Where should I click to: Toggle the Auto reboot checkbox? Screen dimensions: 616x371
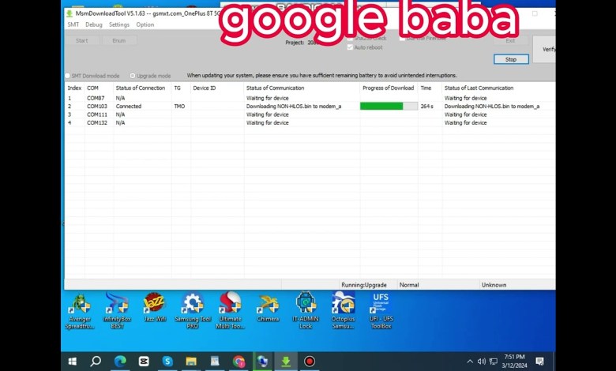(351, 47)
